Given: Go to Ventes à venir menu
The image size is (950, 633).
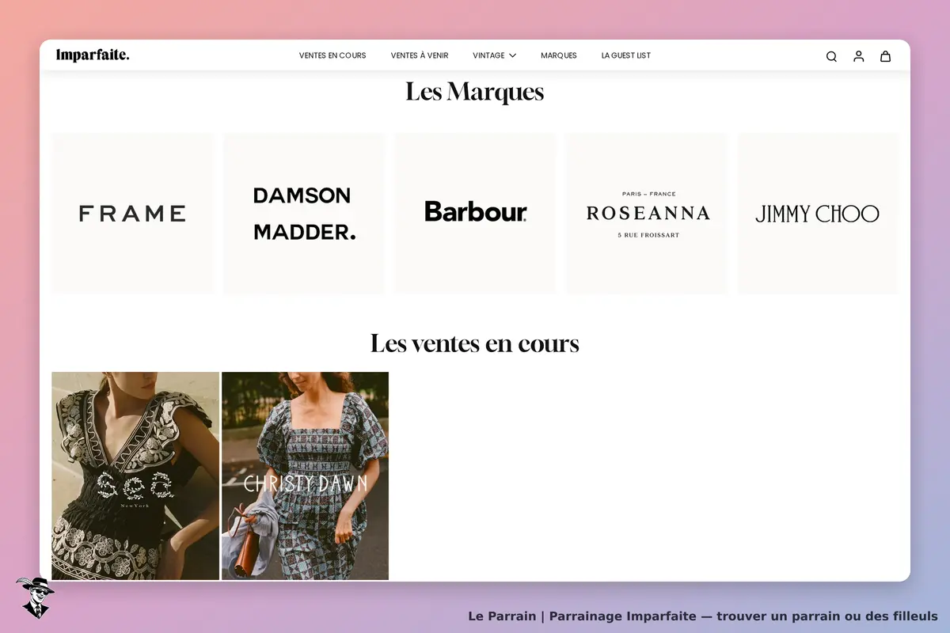Looking at the screenshot, I should tap(420, 55).
